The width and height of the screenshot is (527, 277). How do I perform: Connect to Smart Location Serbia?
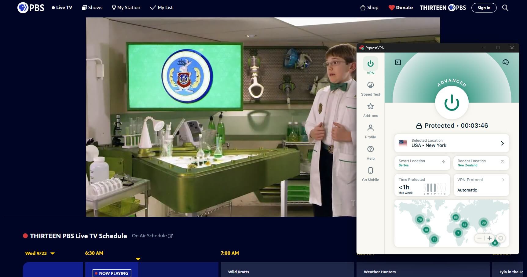(x=422, y=163)
